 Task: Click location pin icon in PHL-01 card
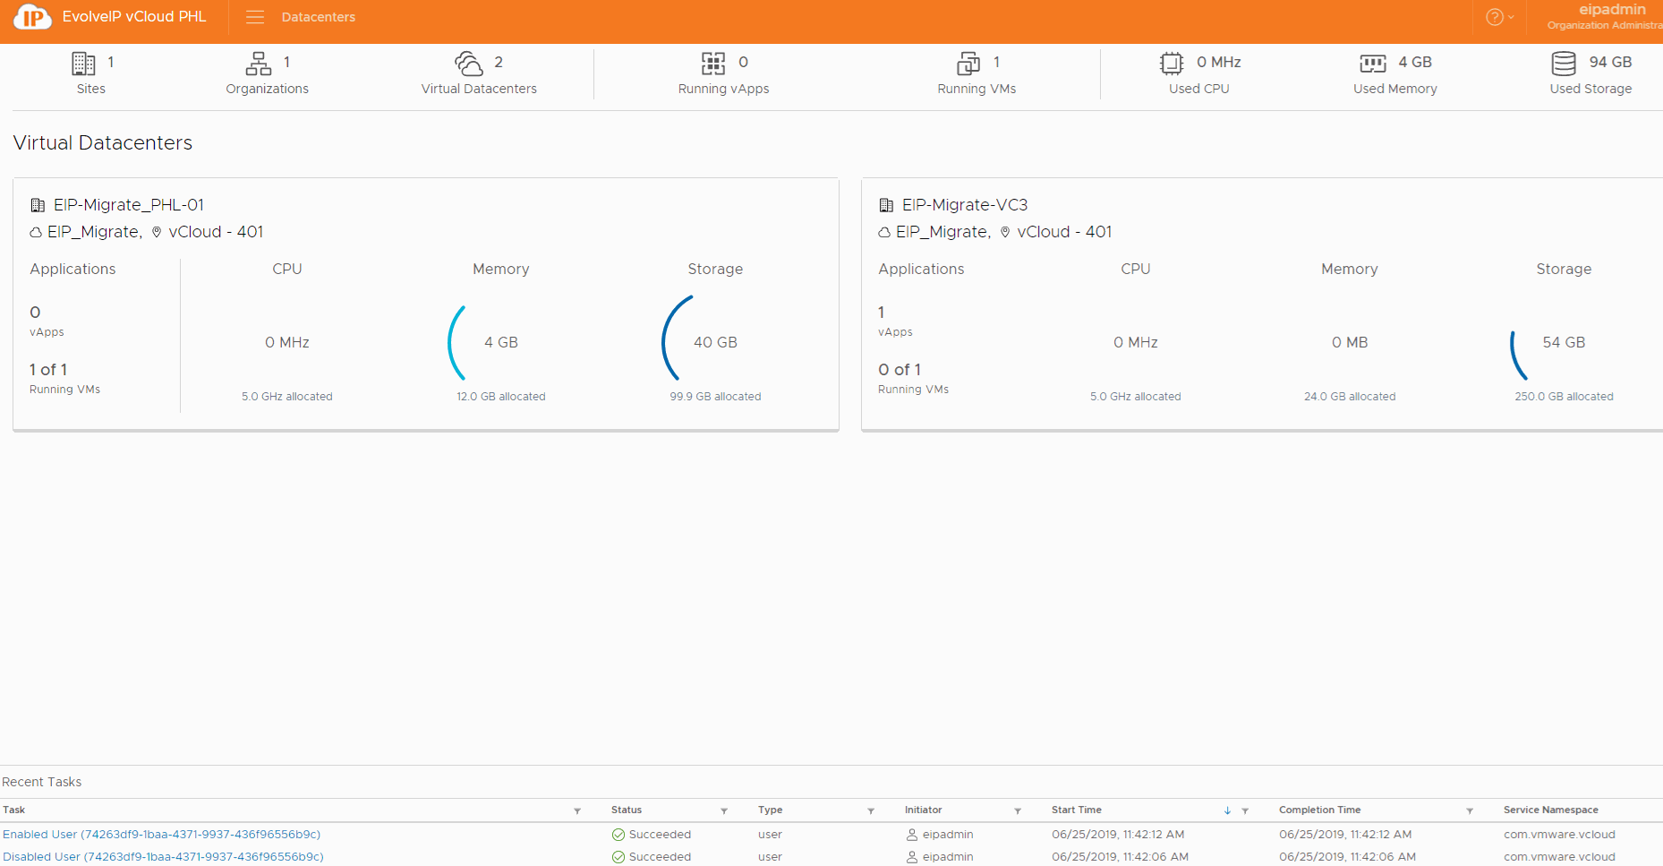click(157, 233)
